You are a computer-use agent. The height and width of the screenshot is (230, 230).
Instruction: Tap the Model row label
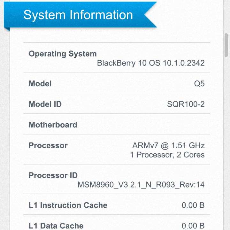click(40, 84)
